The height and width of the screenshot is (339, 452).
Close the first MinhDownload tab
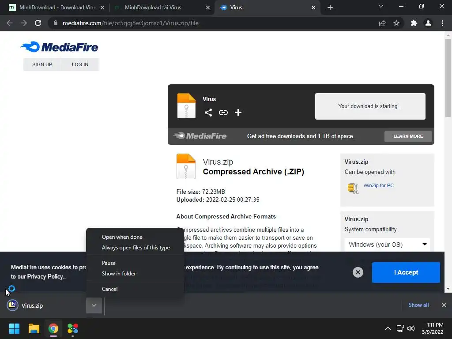[102, 8]
